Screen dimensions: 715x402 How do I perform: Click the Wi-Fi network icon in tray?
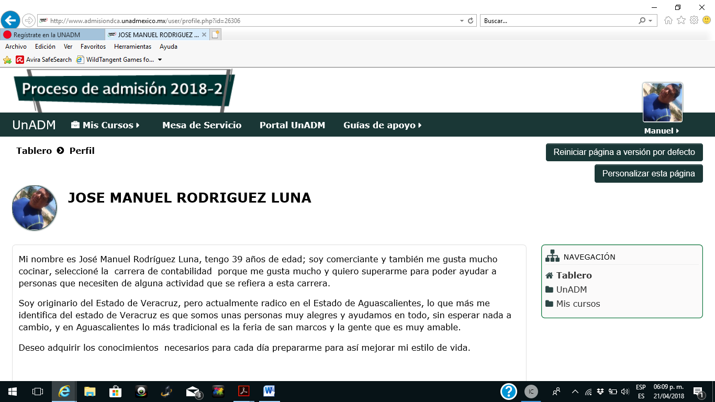pos(588,392)
